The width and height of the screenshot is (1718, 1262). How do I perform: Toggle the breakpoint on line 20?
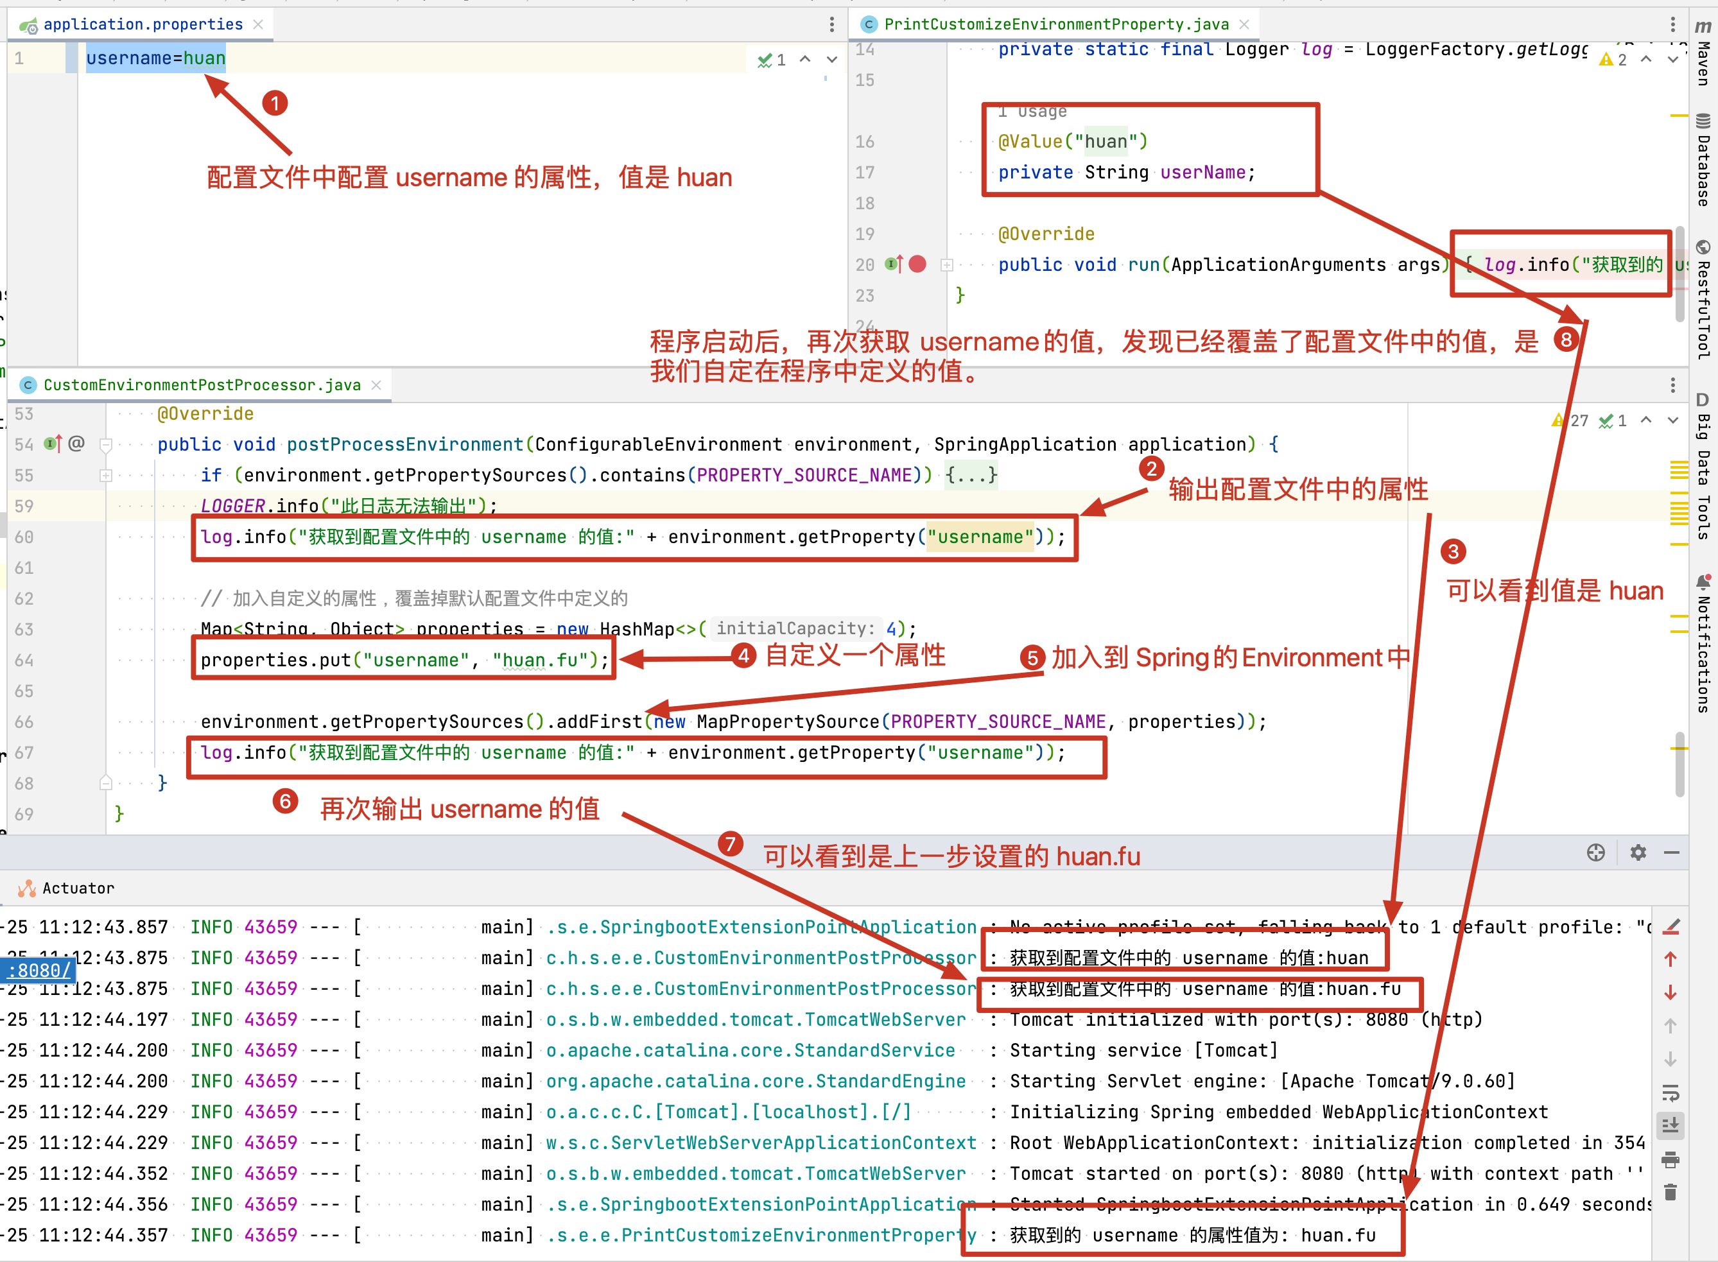[x=917, y=264]
